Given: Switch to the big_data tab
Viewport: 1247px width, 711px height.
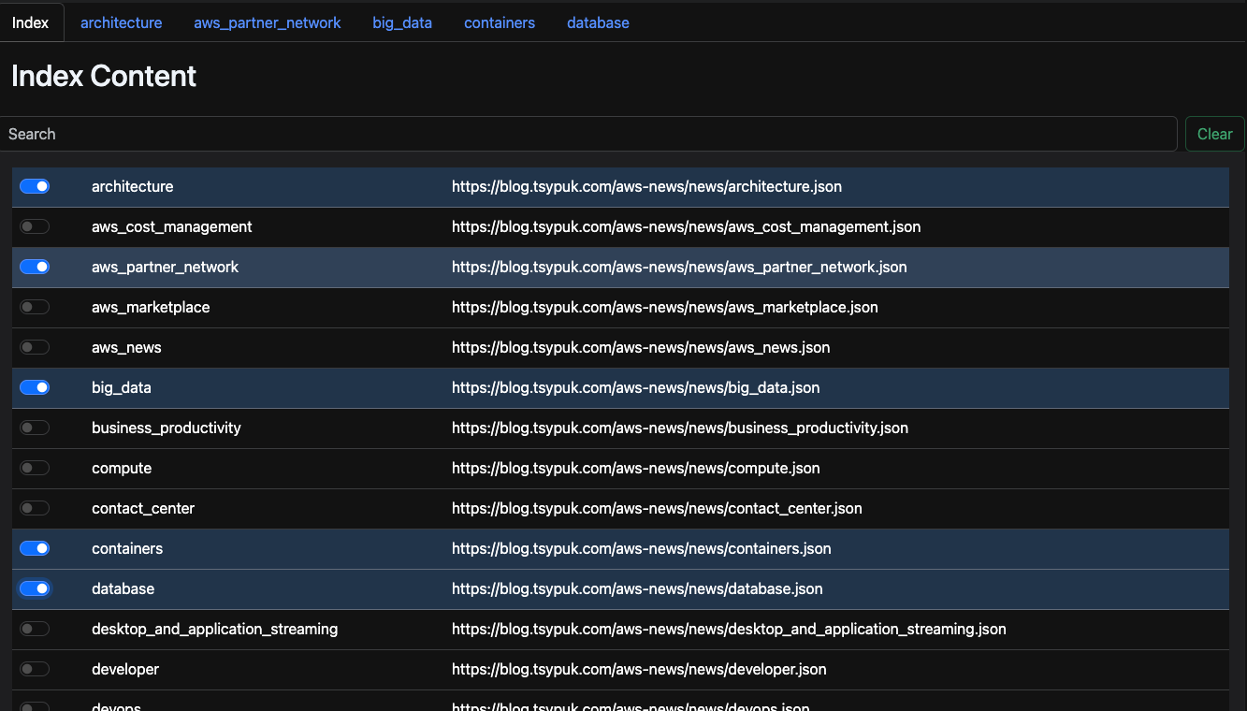Looking at the screenshot, I should coord(402,22).
